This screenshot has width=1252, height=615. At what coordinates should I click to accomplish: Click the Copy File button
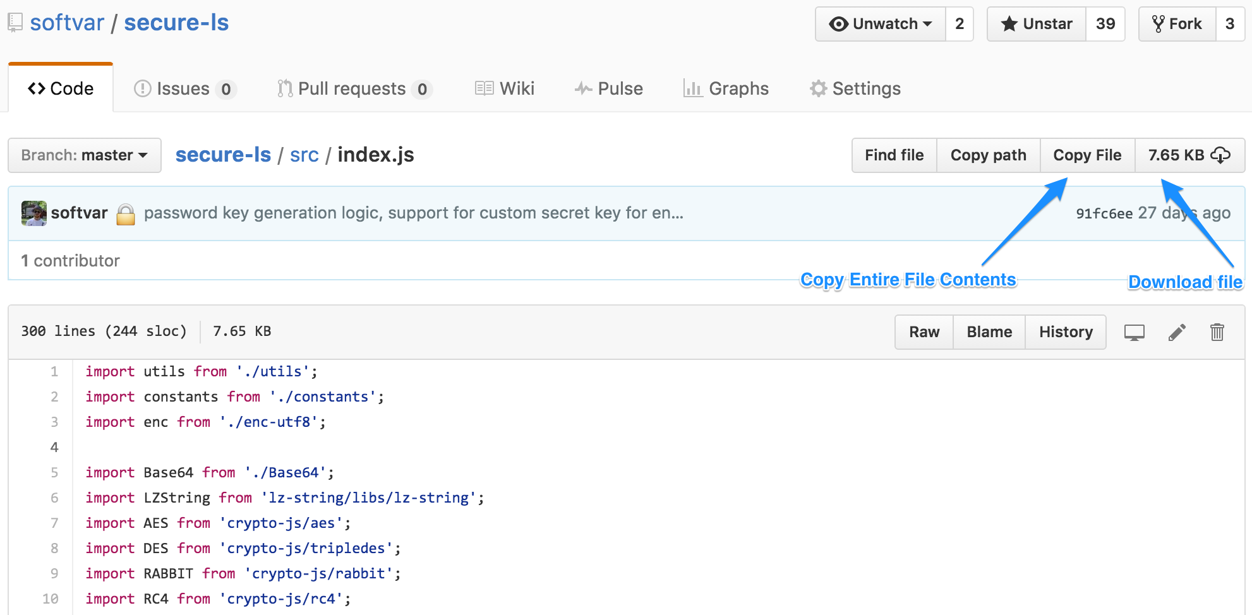1087,155
